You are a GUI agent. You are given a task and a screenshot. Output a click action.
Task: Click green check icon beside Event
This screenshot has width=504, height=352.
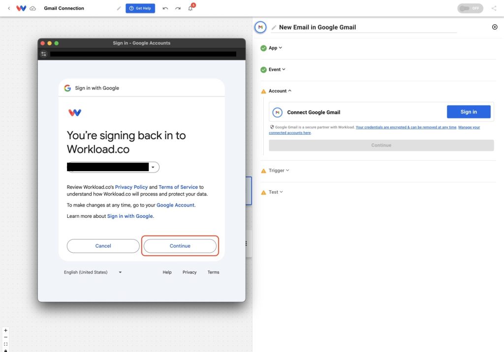(x=264, y=70)
